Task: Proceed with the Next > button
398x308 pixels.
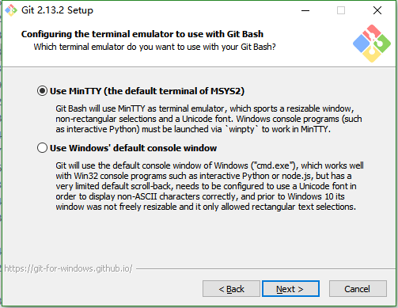Action: click(x=290, y=289)
